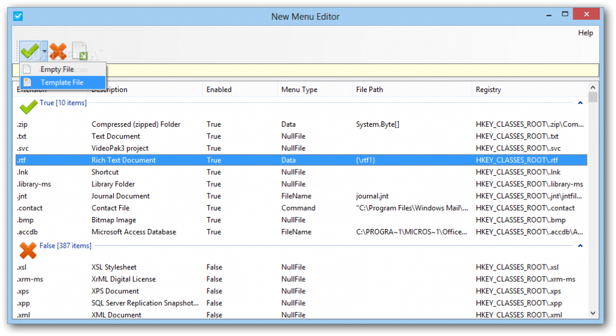
Task: Click the Journal Document description
Action: click(120, 197)
